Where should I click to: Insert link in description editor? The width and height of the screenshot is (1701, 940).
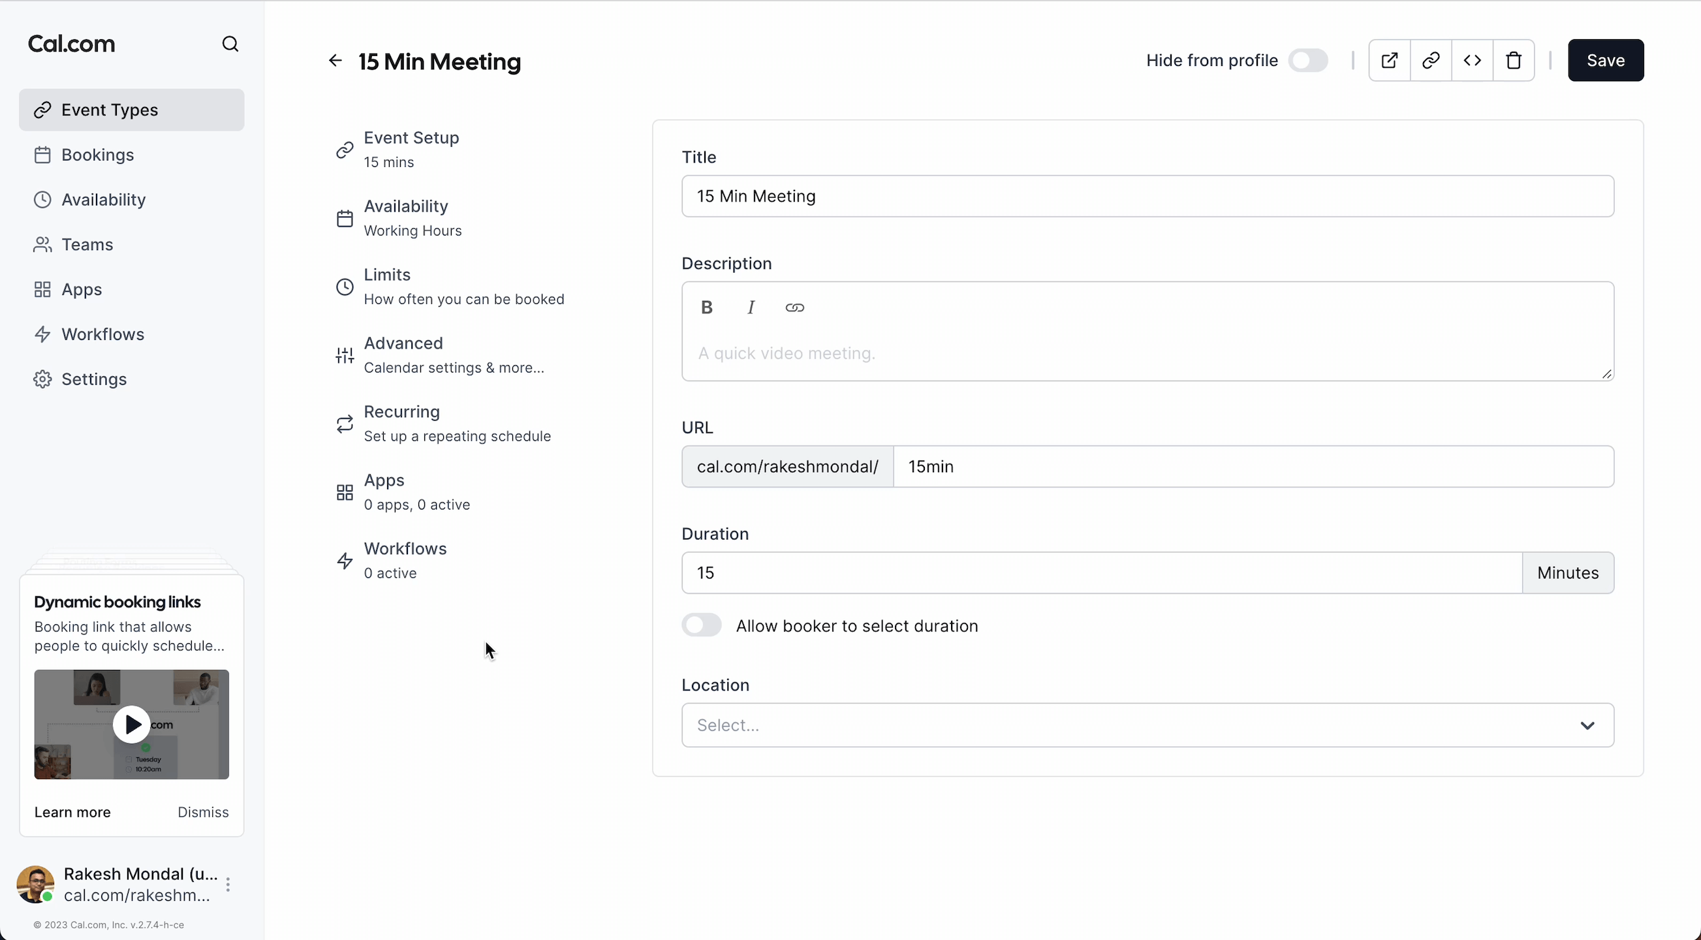[x=794, y=307]
